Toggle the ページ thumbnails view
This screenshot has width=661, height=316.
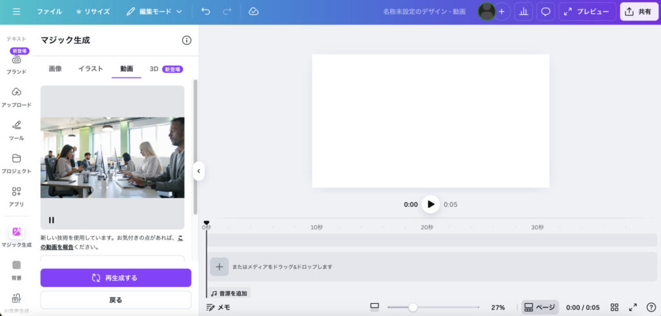tap(540, 308)
